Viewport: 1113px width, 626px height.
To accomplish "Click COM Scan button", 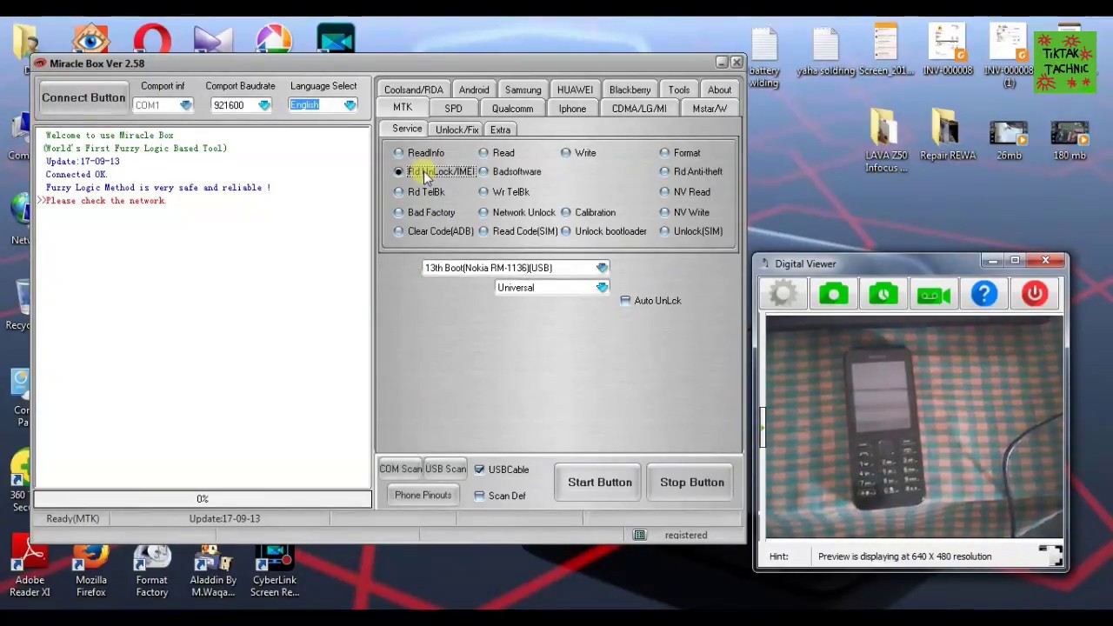I will (x=400, y=469).
